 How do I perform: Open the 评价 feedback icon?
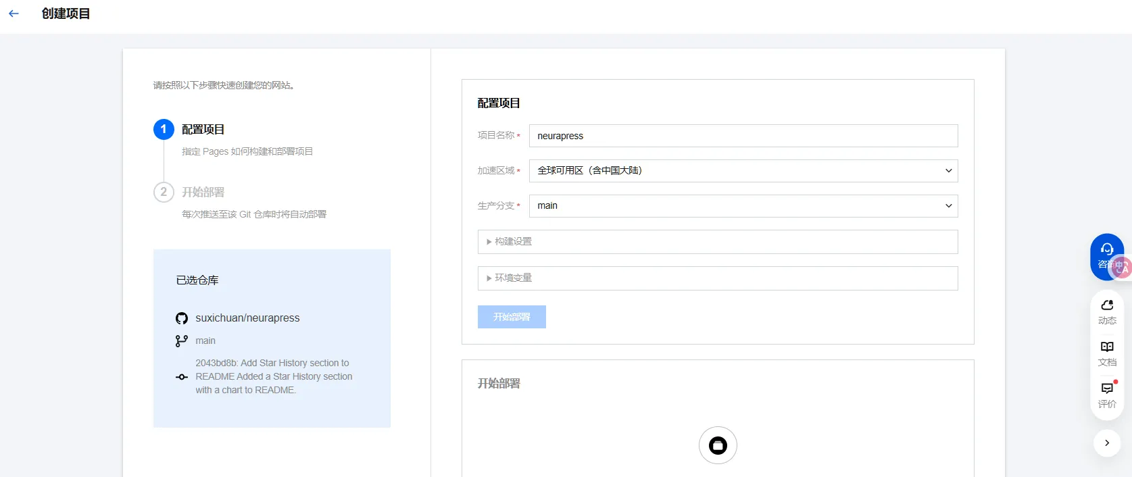[1107, 395]
